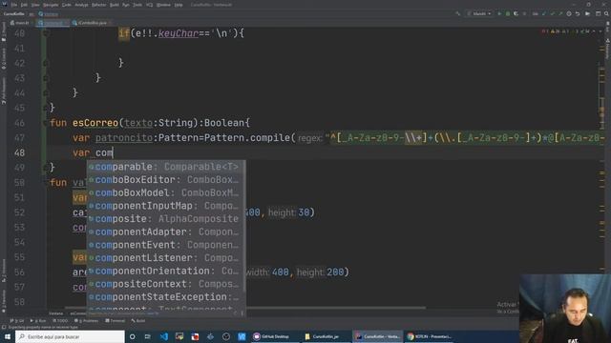
Task: Choose comboBoxModel in the completion popup
Action: tap(165, 192)
